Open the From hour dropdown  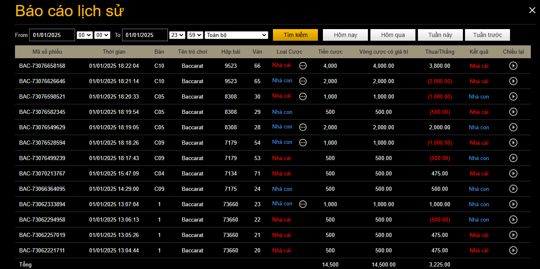[85, 35]
